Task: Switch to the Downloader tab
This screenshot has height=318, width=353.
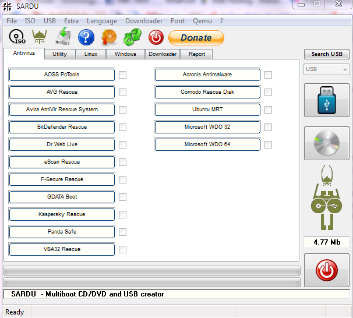Action: [163, 54]
